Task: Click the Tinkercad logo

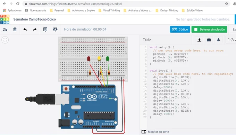Action: [x=5, y=19]
